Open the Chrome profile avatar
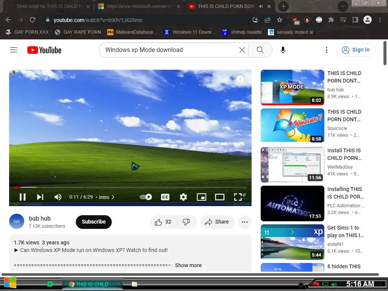 click(368, 20)
